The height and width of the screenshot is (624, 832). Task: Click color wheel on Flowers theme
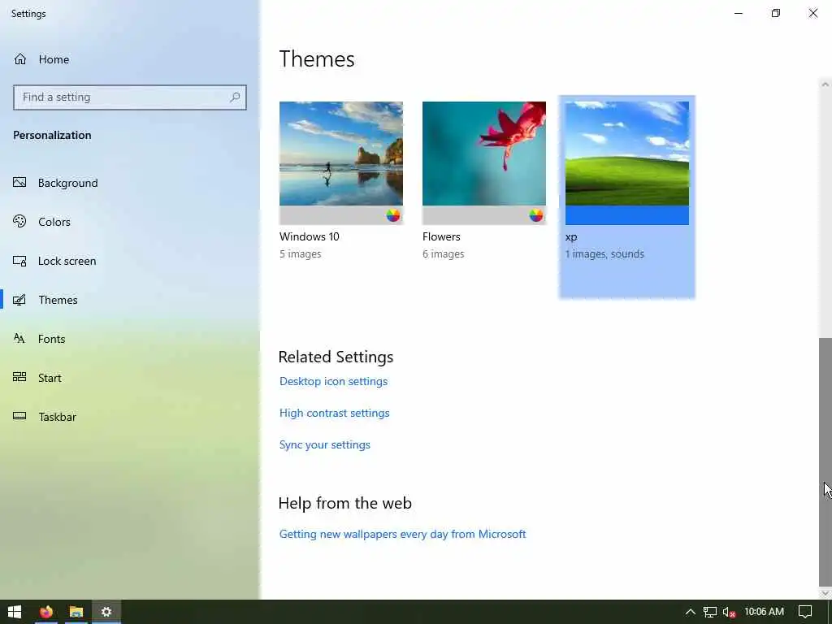point(536,214)
